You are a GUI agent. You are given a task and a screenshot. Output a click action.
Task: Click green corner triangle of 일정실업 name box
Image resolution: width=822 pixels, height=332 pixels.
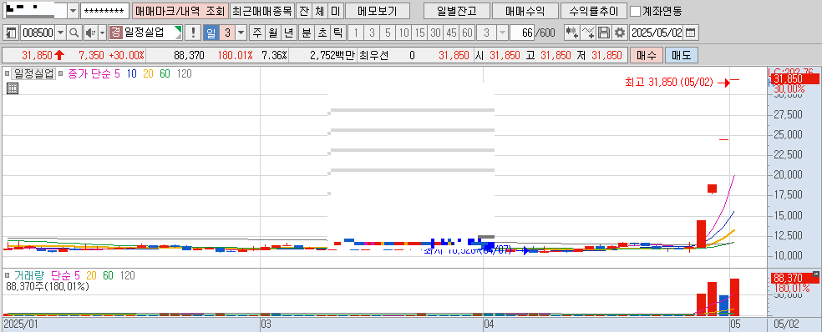178,29
